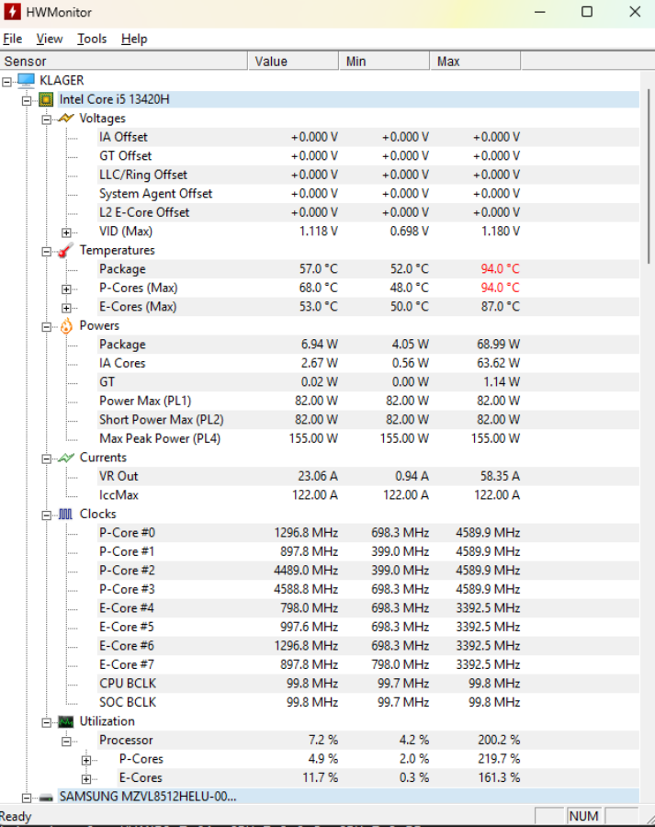Viewport: 655px width, 827px height.
Task: Maximize the HWMonitor window
Action: pyautogui.click(x=587, y=12)
